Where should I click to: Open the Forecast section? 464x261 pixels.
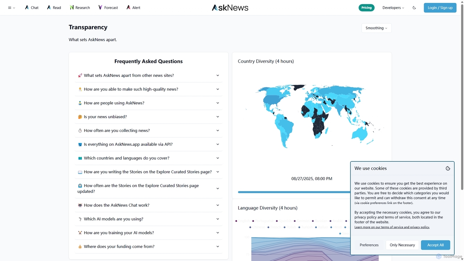pyautogui.click(x=108, y=8)
